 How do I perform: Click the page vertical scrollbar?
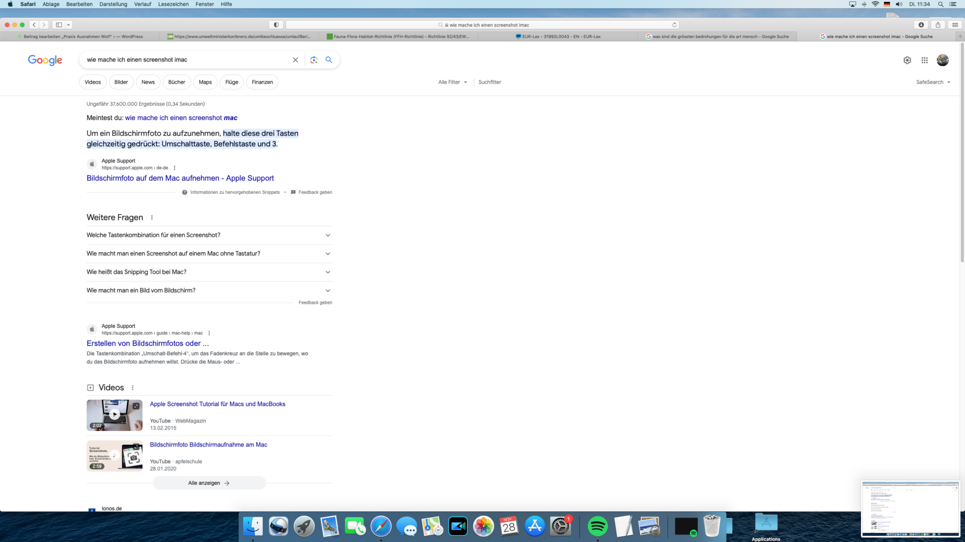[962, 153]
